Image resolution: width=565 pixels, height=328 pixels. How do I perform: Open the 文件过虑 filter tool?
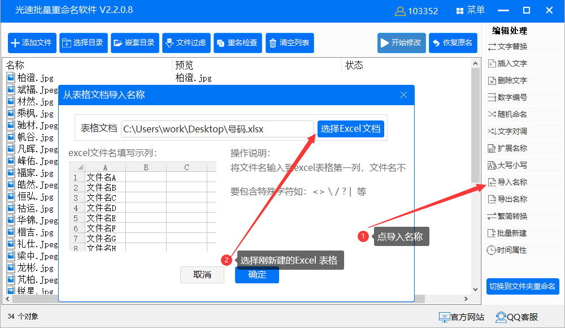[x=186, y=43]
